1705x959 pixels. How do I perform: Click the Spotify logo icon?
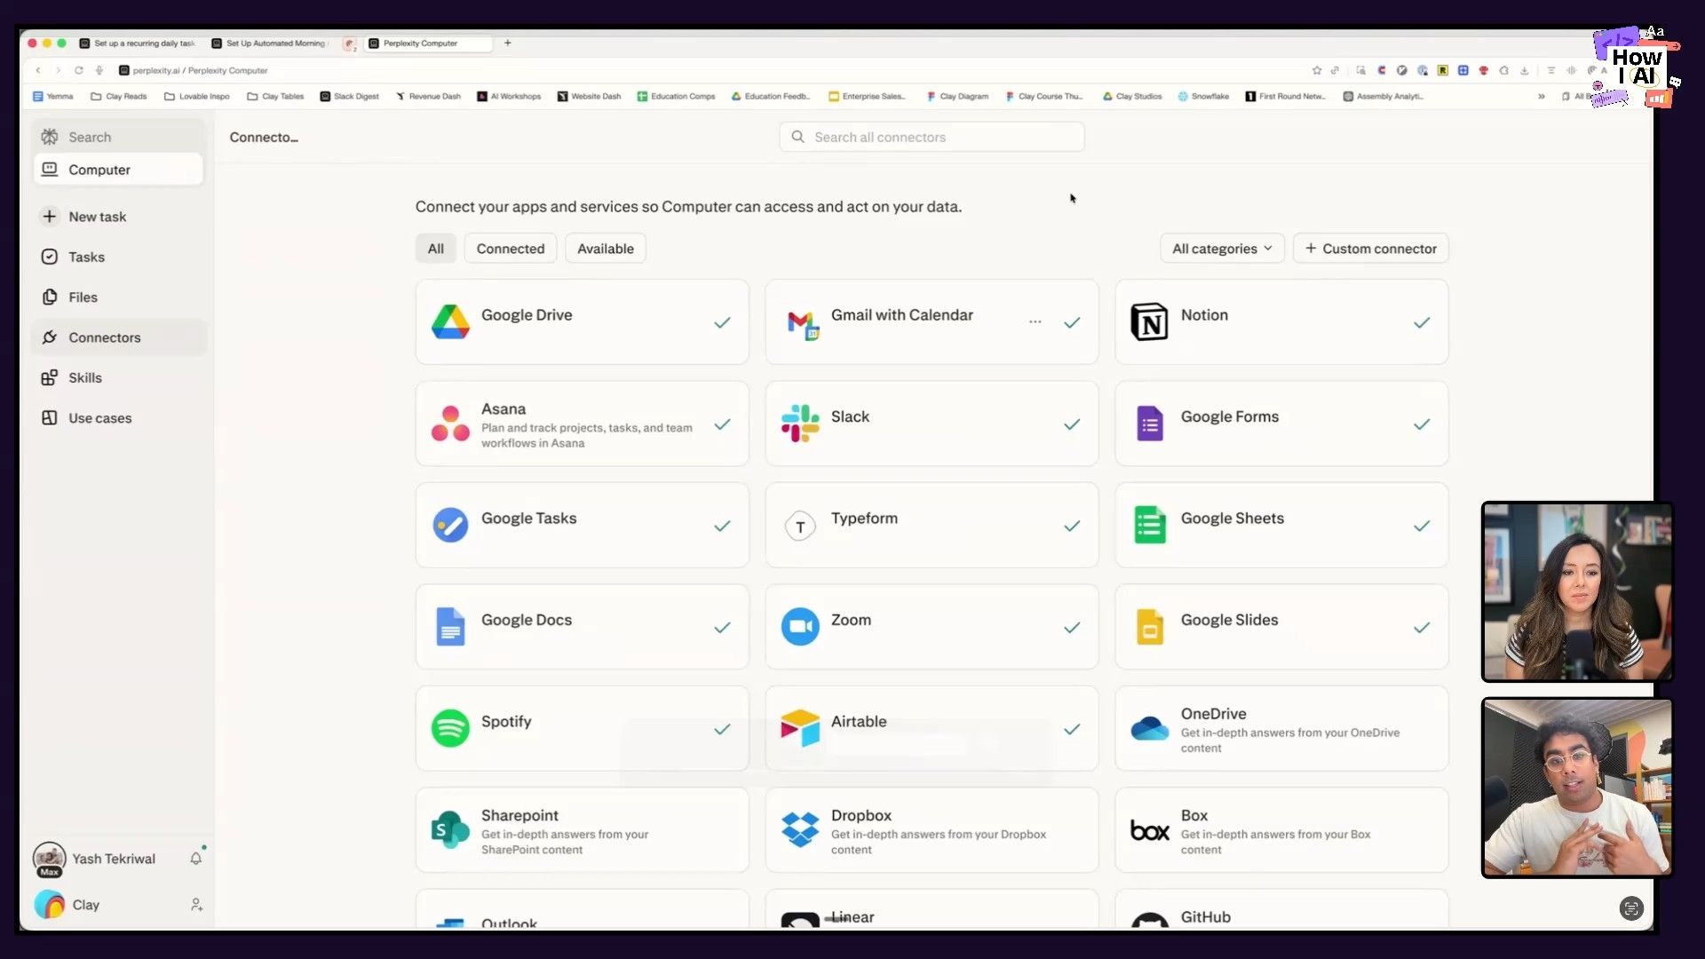450,728
